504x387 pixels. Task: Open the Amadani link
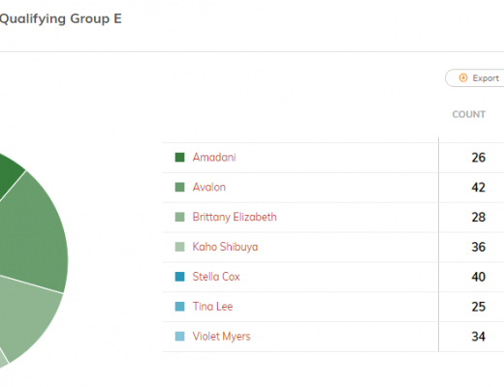214,158
